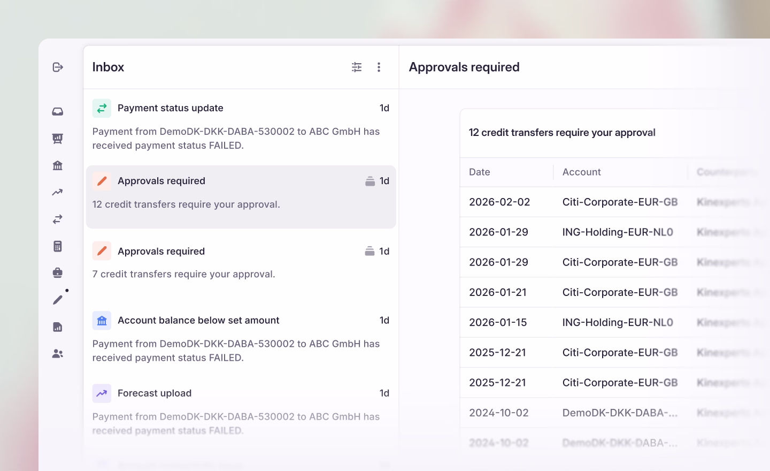The image size is (770, 471).
Task: Open the pencil approvals icon in sidebar
Action: coord(58,300)
